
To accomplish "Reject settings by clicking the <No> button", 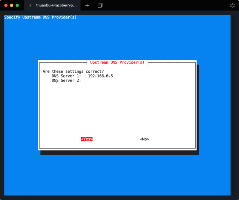I will point(144,139).
